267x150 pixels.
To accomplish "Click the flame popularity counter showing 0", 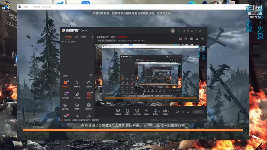I will 143,41.
